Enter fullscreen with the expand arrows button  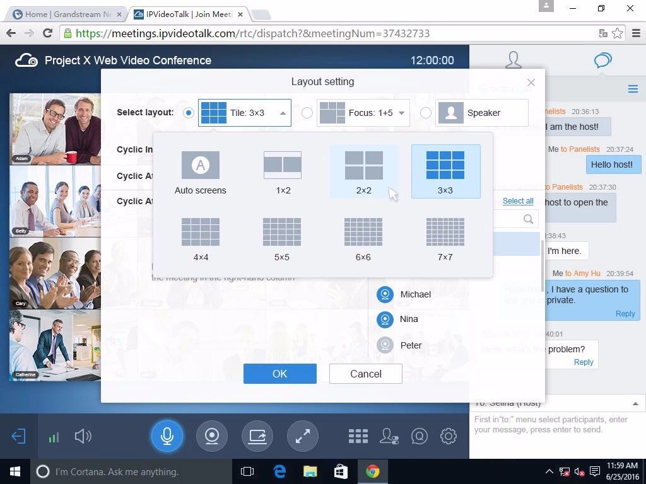(x=302, y=436)
